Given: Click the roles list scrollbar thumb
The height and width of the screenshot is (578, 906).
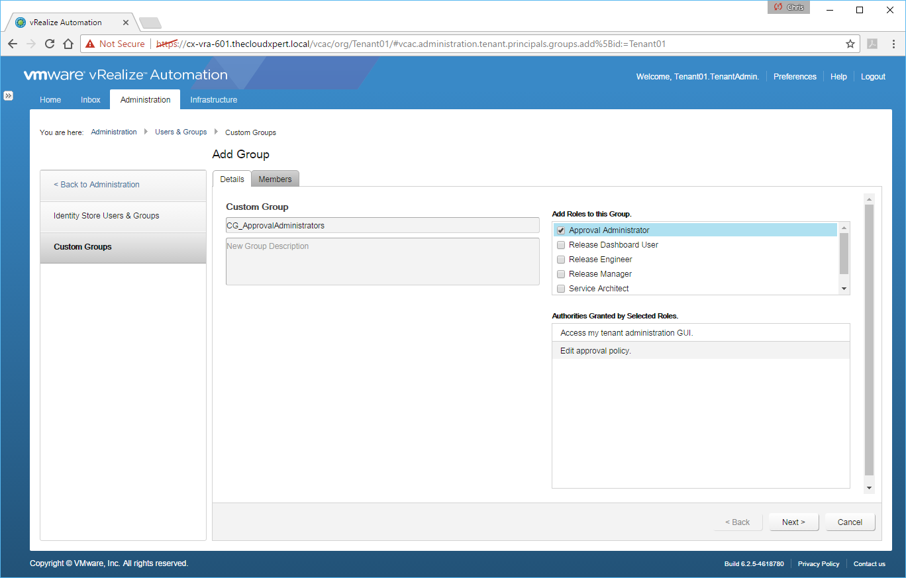Looking at the screenshot, I should (844, 253).
